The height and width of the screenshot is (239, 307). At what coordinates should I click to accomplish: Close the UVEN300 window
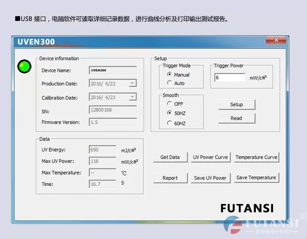275,40
